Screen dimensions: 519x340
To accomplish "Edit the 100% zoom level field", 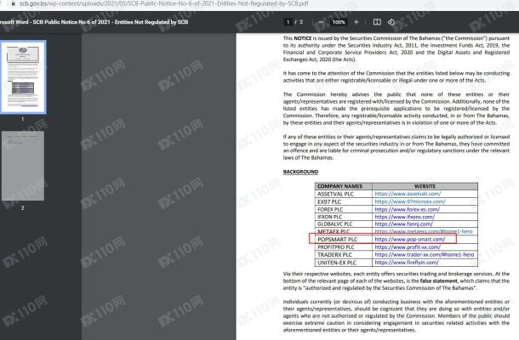I will click(339, 22).
